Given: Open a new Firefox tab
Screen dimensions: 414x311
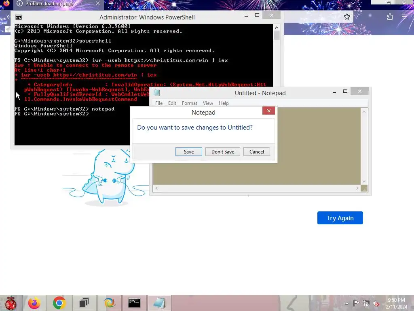Looking at the screenshot, I should 111,3.
